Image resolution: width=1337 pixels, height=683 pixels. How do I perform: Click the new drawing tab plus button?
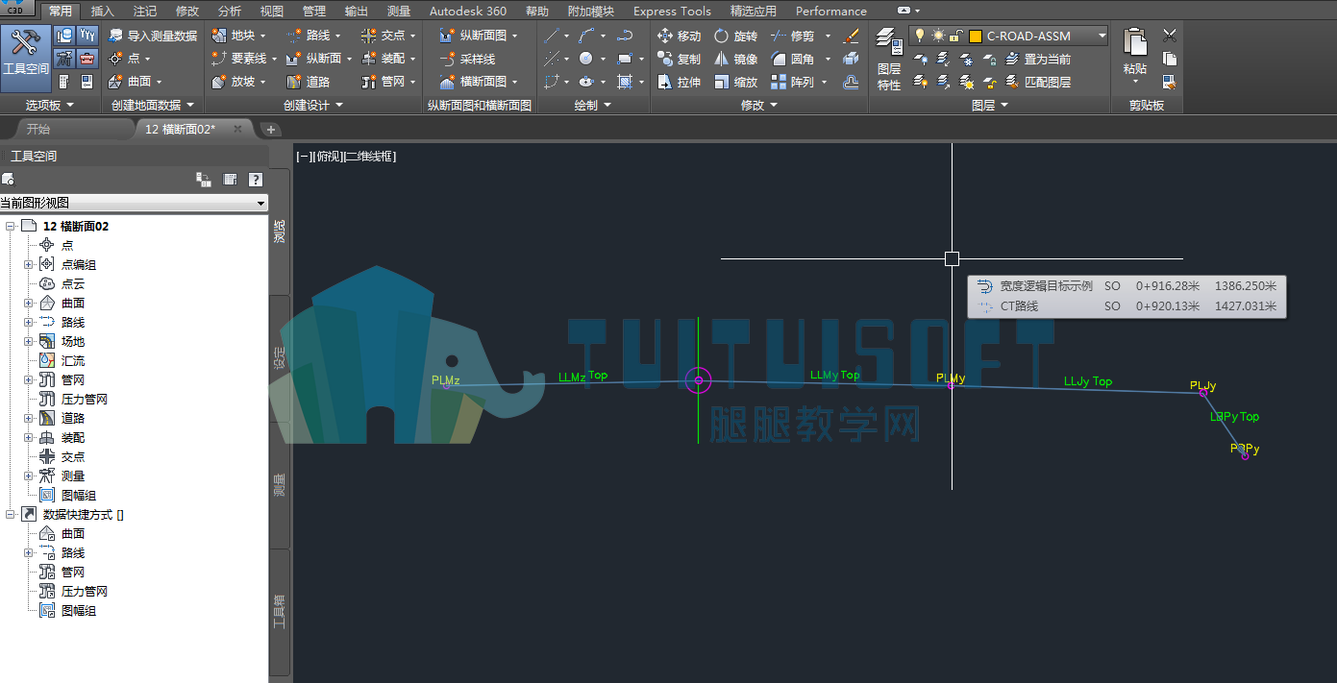tap(271, 129)
